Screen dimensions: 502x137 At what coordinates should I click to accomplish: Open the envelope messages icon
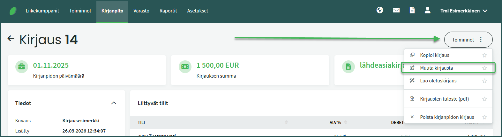396,10
